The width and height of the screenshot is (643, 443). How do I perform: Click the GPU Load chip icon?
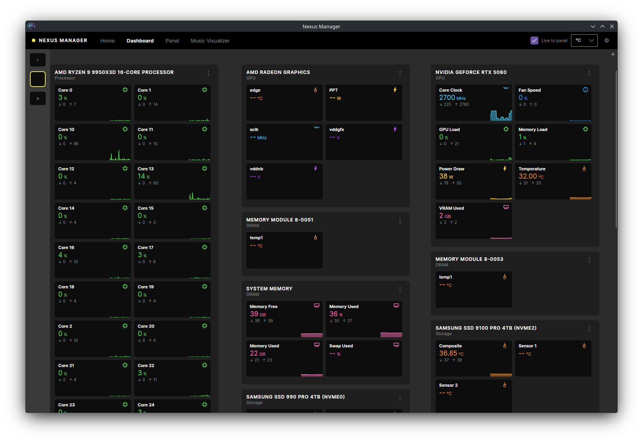click(x=506, y=129)
